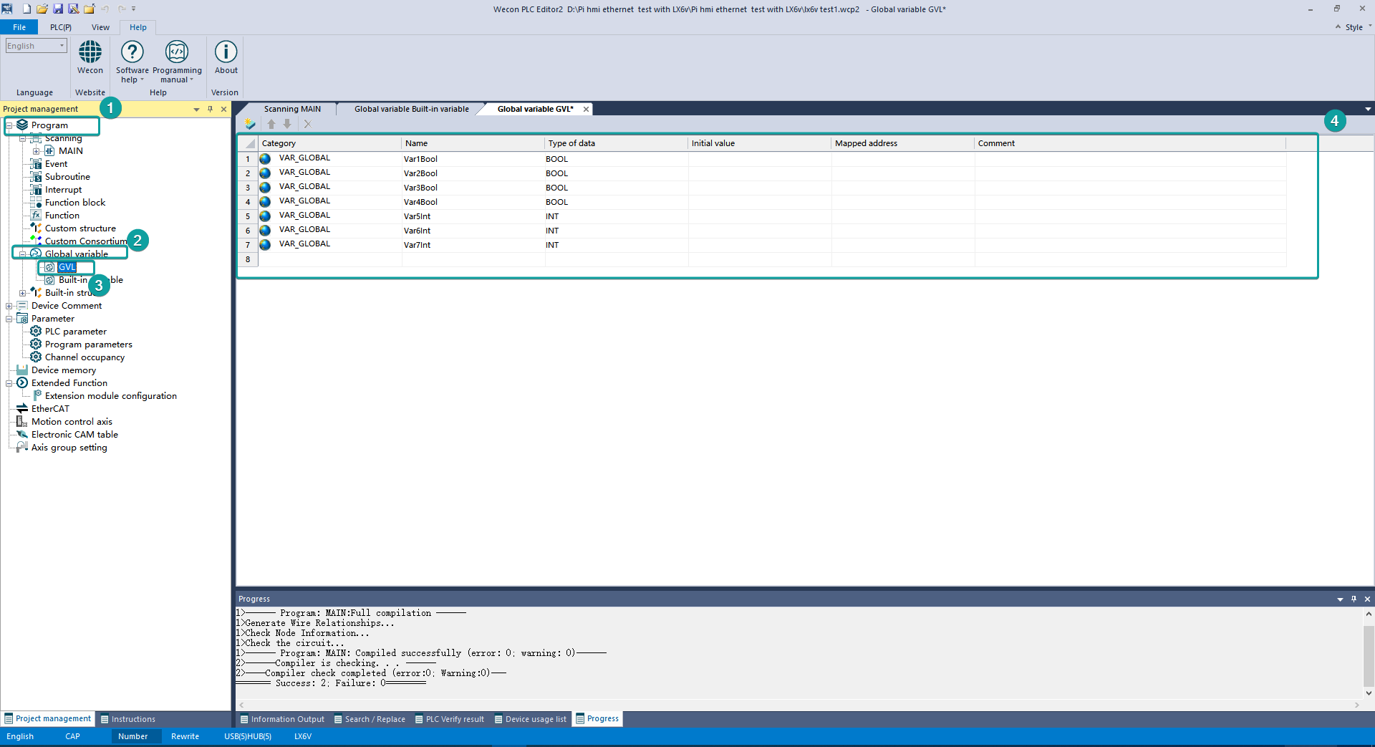Select the Interrupt tree item

[63, 190]
